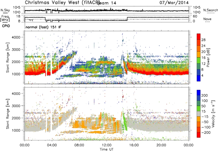Click the 'N.Sky' legend label

(x=5, y=10)
